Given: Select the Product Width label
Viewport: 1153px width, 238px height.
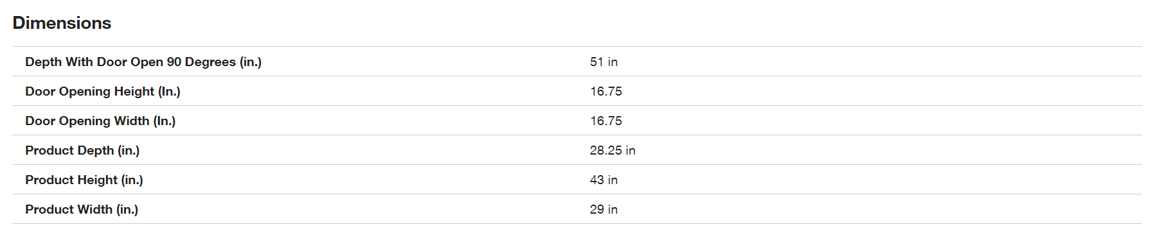Looking at the screenshot, I should coord(82,210).
